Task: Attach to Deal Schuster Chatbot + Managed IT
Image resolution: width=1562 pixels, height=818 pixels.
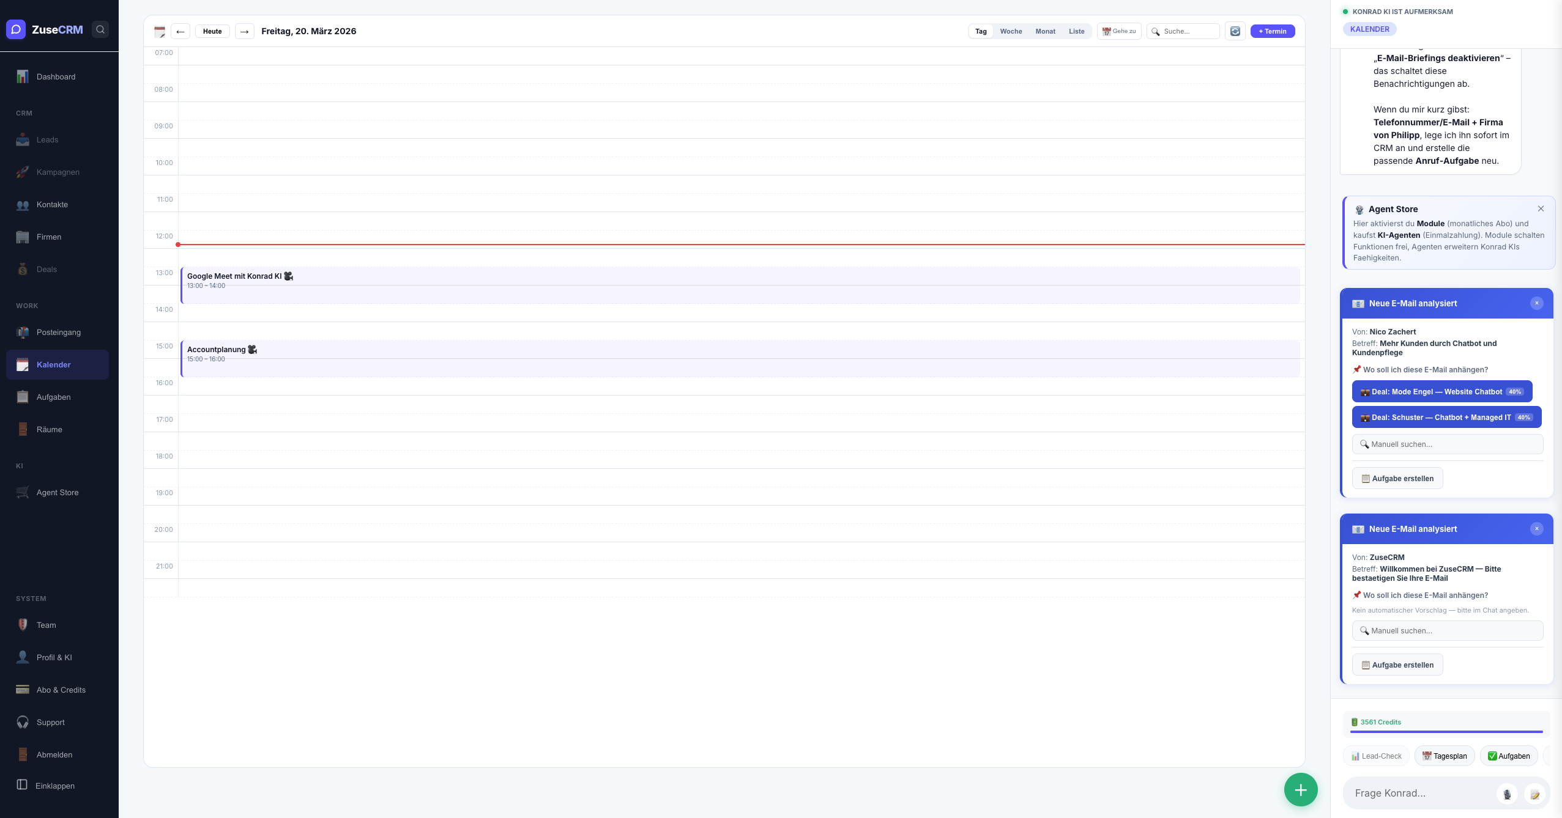Action: coord(1447,417)
